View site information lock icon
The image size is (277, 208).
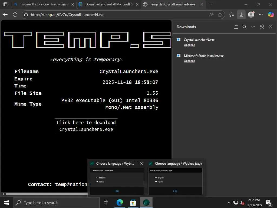pyautogui.click(x=26, y=15)
